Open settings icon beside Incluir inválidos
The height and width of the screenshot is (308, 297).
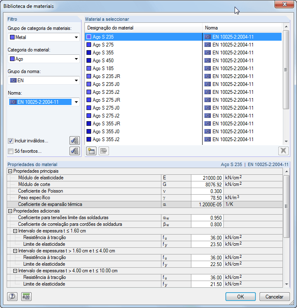[74, 141]
